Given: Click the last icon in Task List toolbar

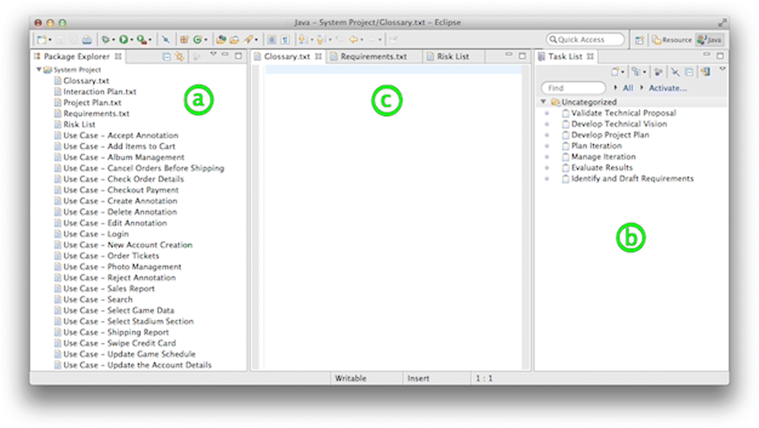Looking at the screenshot, I should 705,71.
